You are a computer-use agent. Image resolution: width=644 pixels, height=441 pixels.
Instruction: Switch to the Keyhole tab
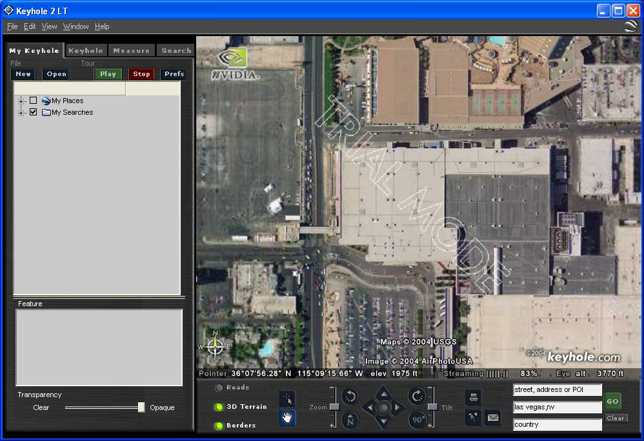pyautogui.click(x=86, y=50)
